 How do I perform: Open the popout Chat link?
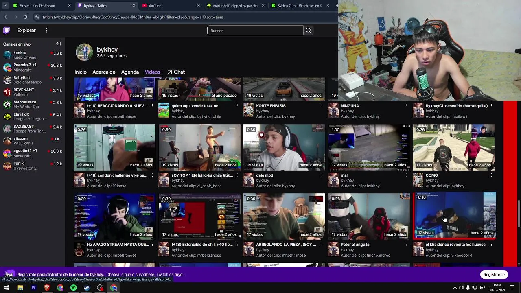click(x=176, y=72)
